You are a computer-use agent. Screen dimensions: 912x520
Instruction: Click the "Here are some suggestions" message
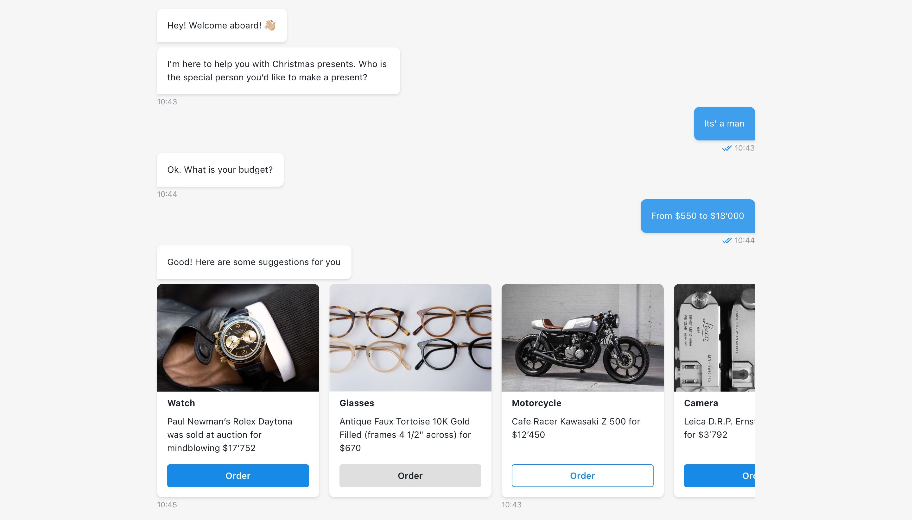[x=254, y=262]
